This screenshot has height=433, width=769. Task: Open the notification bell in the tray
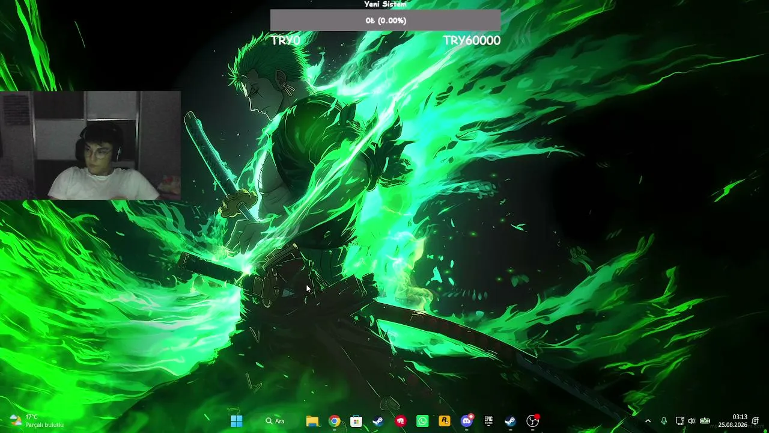(x=755, y=421)
